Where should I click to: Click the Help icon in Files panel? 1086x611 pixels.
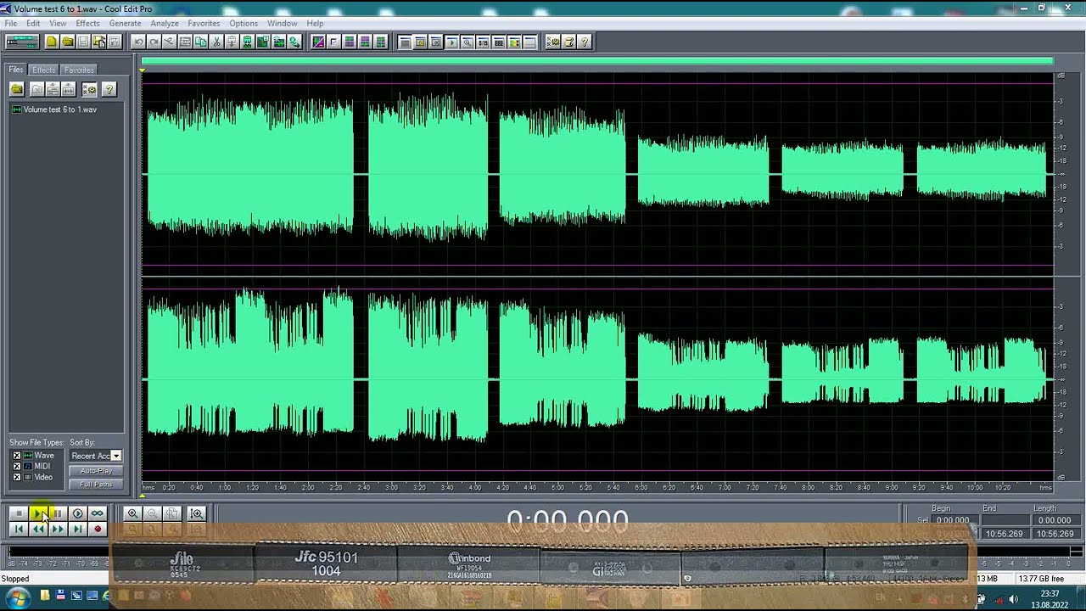pos(109,89)
